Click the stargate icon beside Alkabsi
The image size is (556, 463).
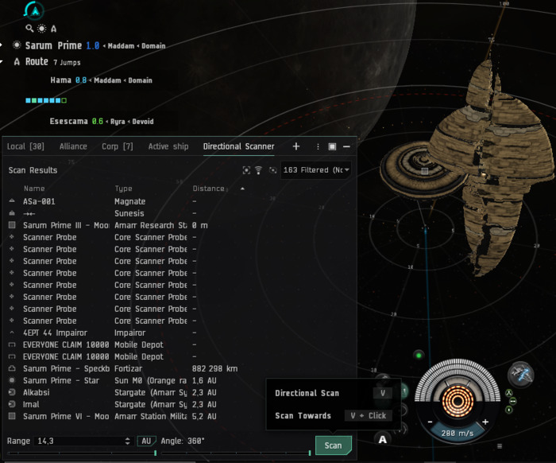pyautogui.click(x=12, y=392)
